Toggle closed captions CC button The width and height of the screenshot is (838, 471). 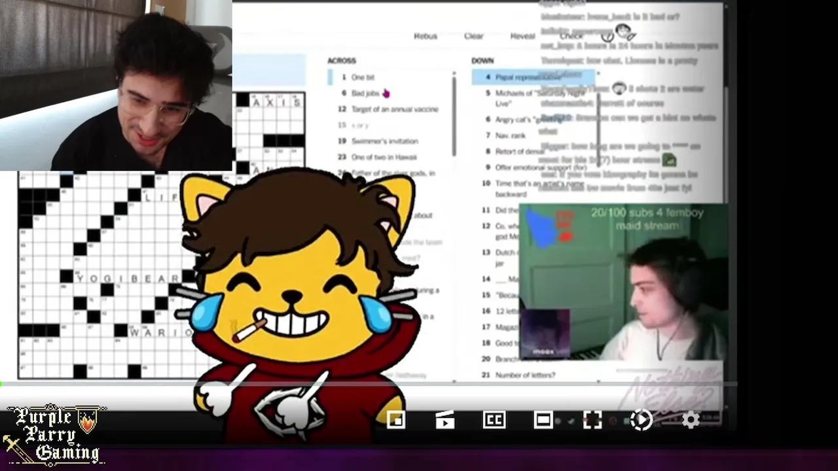pyautogui.click(x=494, y=420)
